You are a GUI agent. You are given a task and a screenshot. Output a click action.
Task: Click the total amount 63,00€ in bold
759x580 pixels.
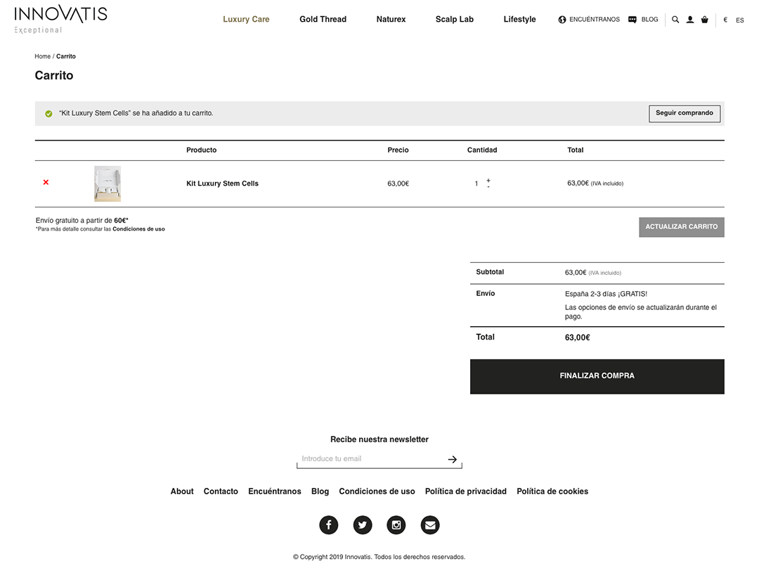coord(578,337)
